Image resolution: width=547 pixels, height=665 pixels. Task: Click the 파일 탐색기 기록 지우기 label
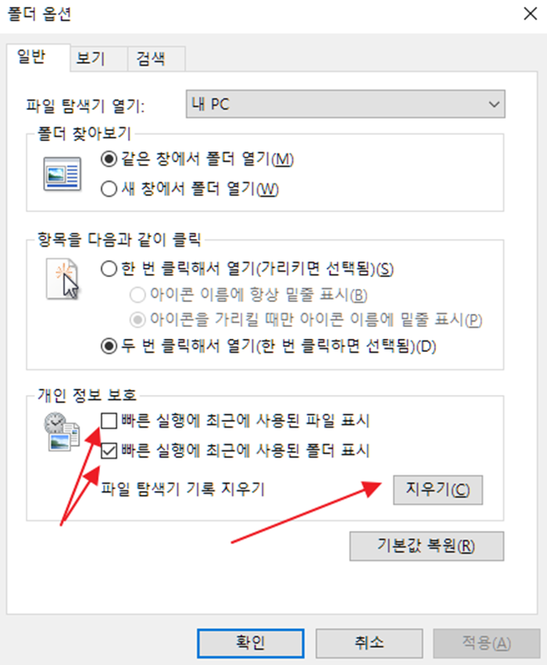point(183,489)
